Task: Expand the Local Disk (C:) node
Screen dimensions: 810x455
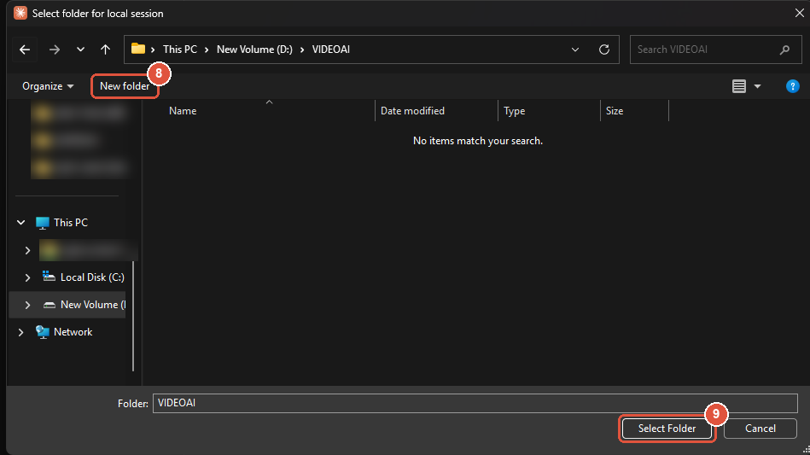Action: (x=27, y=277)
